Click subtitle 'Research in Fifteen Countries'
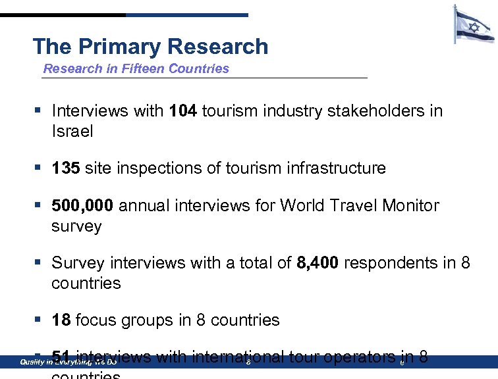 [x=136, y=68]
